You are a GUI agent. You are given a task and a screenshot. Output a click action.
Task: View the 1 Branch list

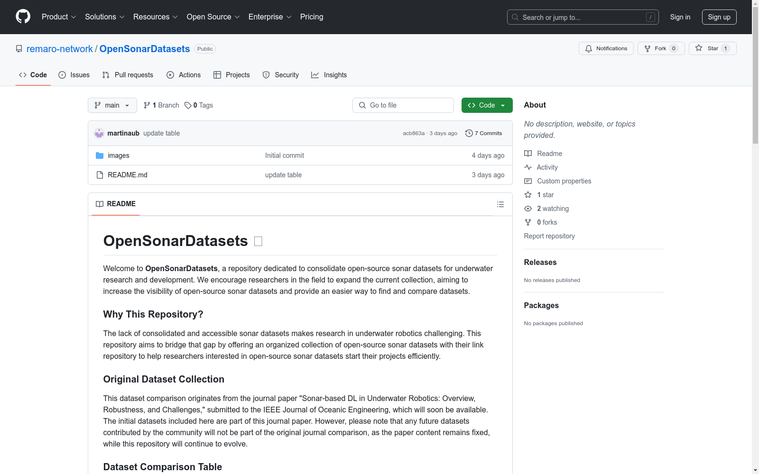[x=161, y=105]
